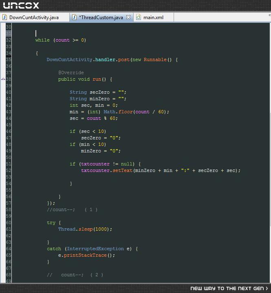Click the override marker triangle at line 38
This screenshot has width=271, height=293.
click(x=3, y=79)
